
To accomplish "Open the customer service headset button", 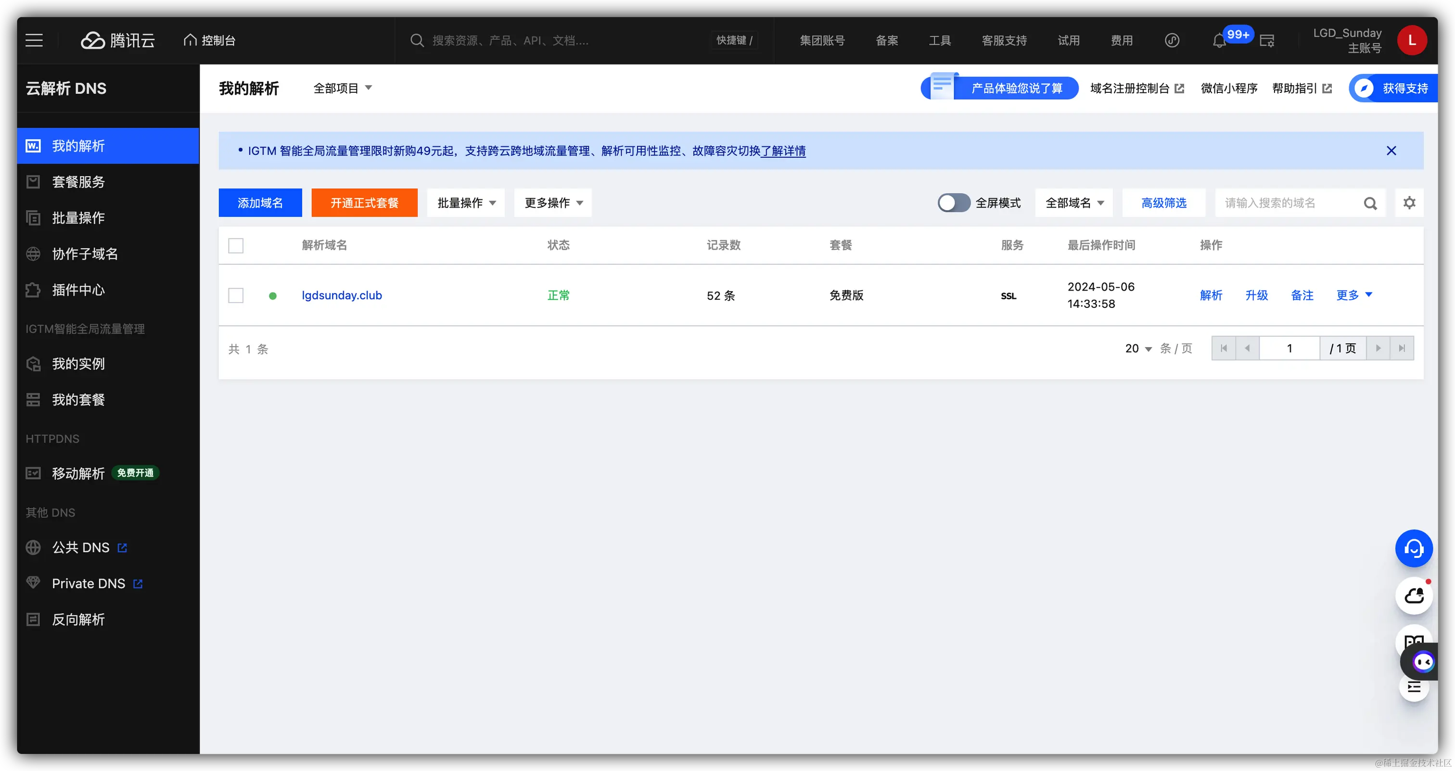I will click(1414, 548).
